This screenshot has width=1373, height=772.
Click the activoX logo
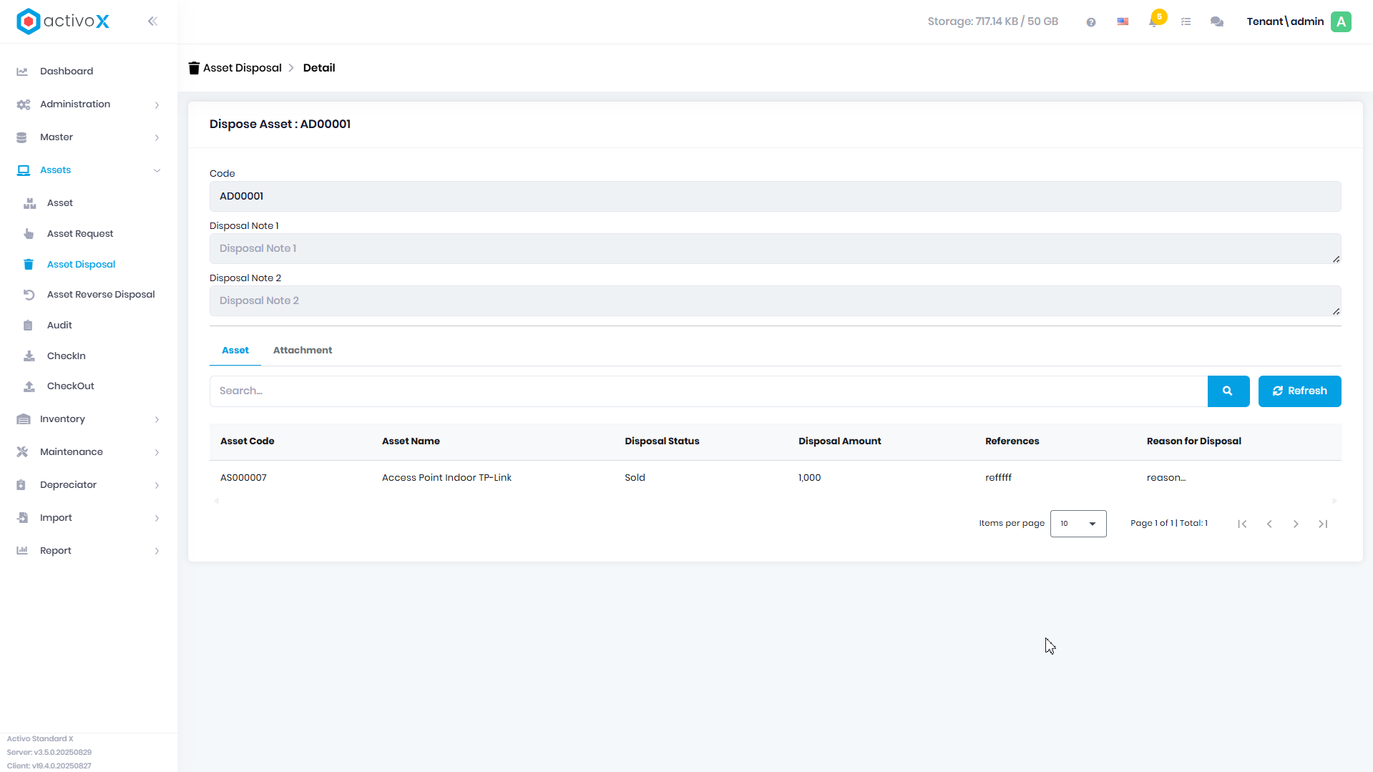pyautogui.click(x=63, y=21)
